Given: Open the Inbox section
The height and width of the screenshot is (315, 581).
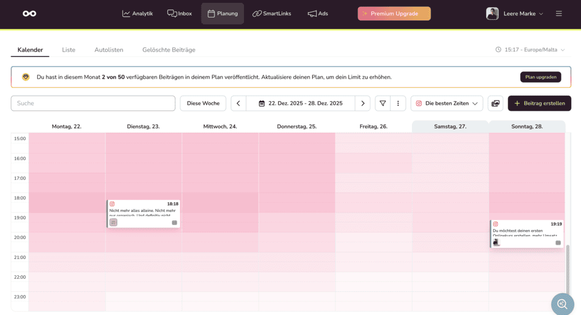Looking at the screenshot, I should tap(179, 14).
